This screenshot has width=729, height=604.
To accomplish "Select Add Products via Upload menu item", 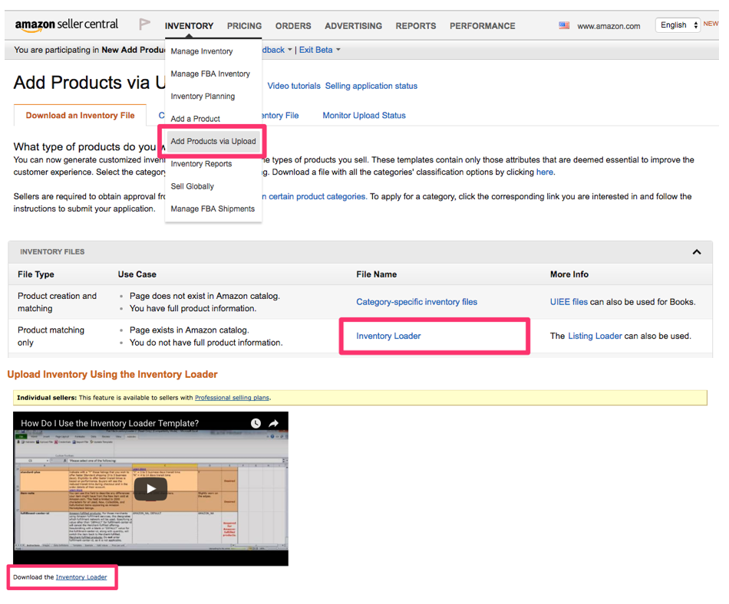I will 213,141.
